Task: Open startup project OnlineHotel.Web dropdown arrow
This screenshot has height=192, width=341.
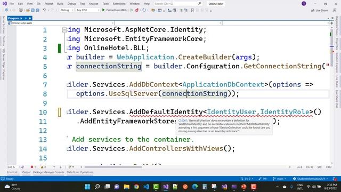Action: (x=128, y=10)
